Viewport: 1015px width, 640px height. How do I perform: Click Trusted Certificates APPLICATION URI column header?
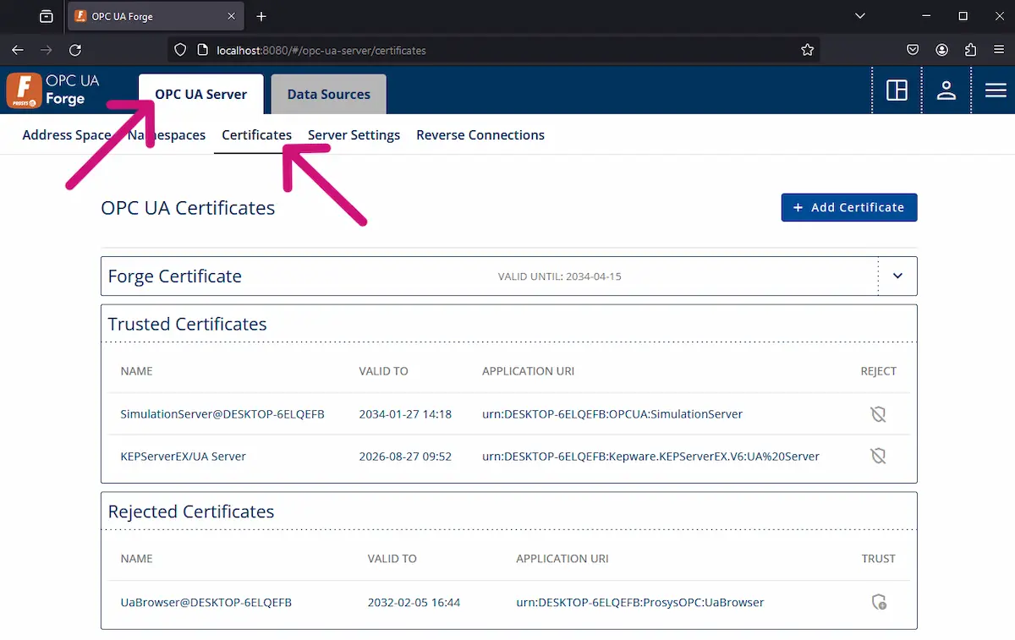click(528, 371)
